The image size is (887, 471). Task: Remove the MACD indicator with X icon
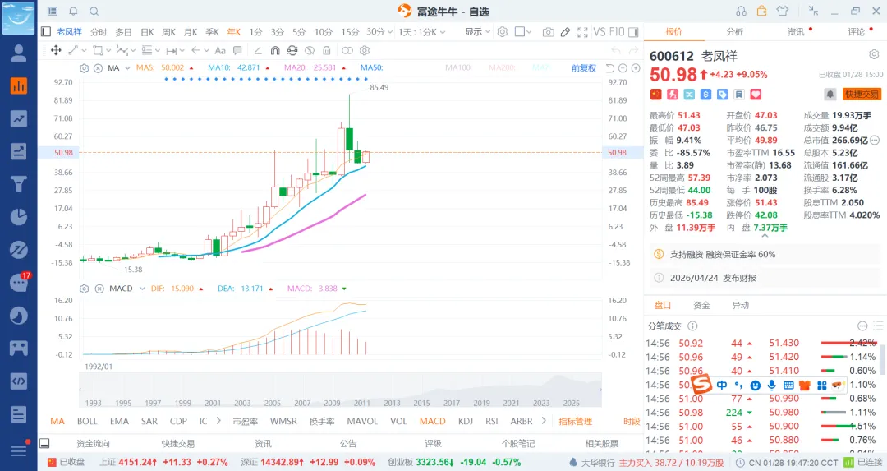point(99,289)
